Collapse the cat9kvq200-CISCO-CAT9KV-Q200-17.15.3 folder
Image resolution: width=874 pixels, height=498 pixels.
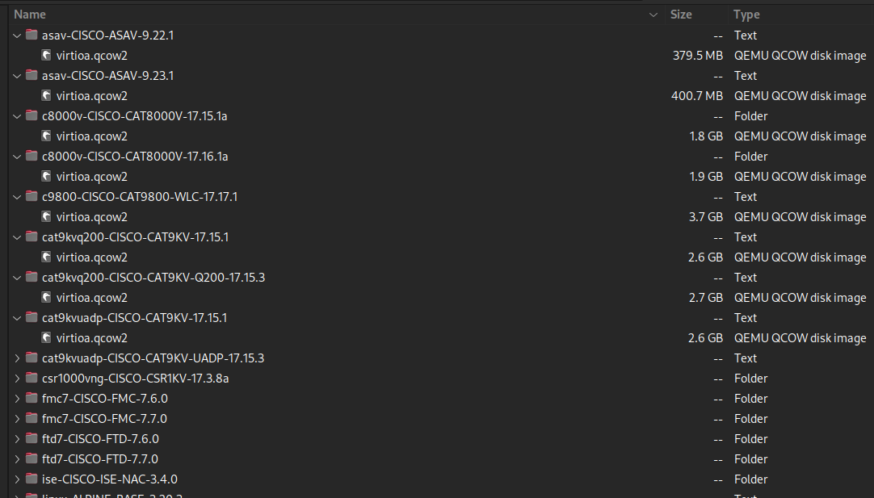[x=17, y=278]
